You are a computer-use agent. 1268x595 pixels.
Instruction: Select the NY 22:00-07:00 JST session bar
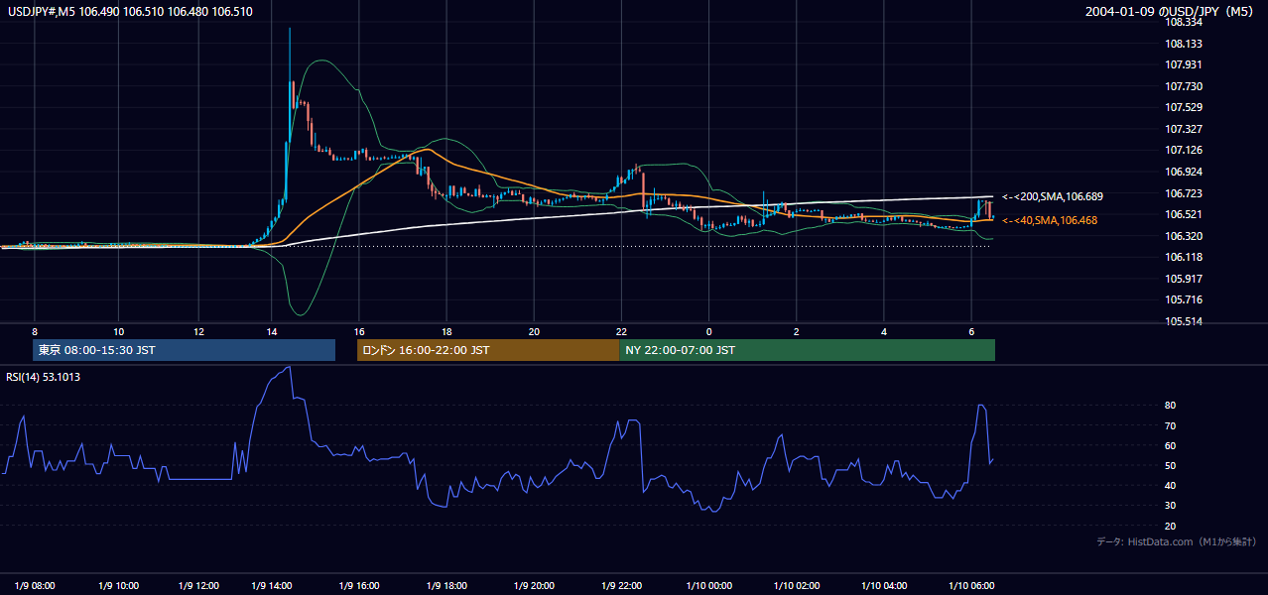[808, 350]
